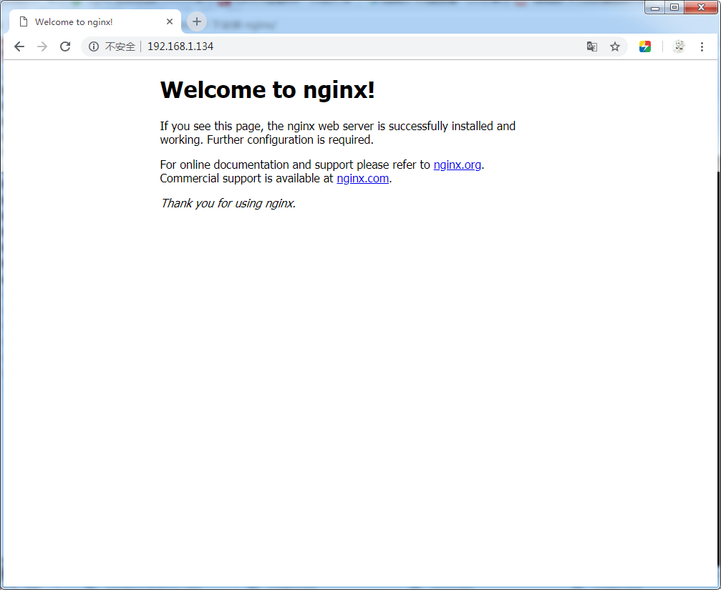Close the "Welcome to nginx!" tab
The height and width of the screenshot is (590, 721).
170,21
